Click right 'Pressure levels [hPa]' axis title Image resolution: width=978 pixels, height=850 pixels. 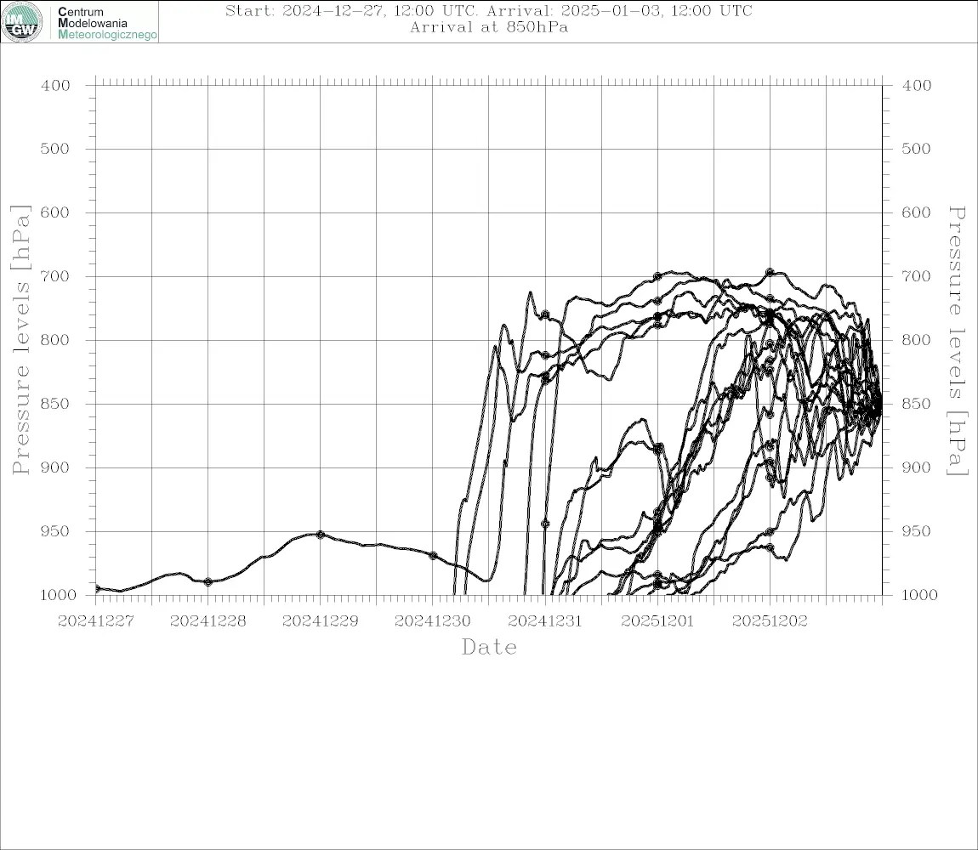coord(958,341)
